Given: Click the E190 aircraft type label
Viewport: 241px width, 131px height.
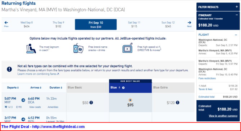Looking at the screenshot, I should [x=19, y=107].
